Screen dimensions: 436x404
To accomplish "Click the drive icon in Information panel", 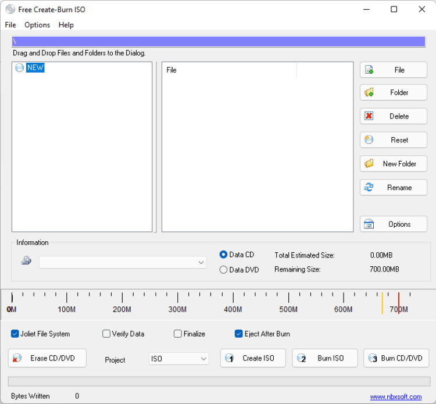I will (x=26, y=260).
